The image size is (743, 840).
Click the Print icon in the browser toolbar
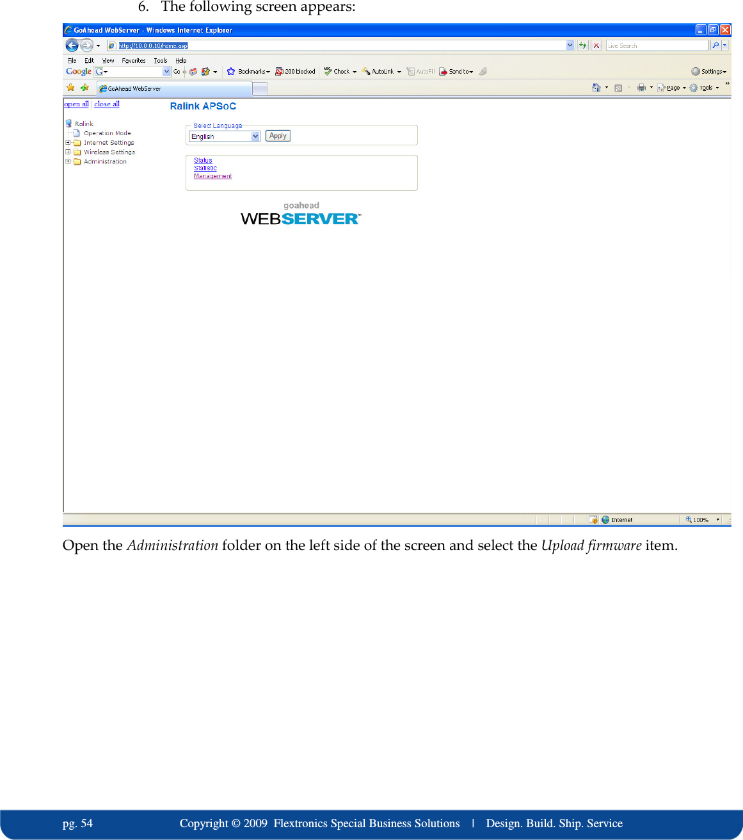point(641,88)
